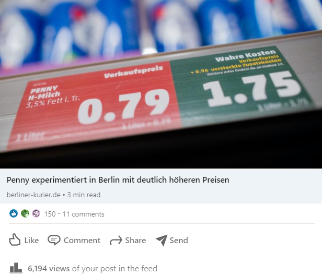Click the Send paper plane icon

tap(162, 240)
